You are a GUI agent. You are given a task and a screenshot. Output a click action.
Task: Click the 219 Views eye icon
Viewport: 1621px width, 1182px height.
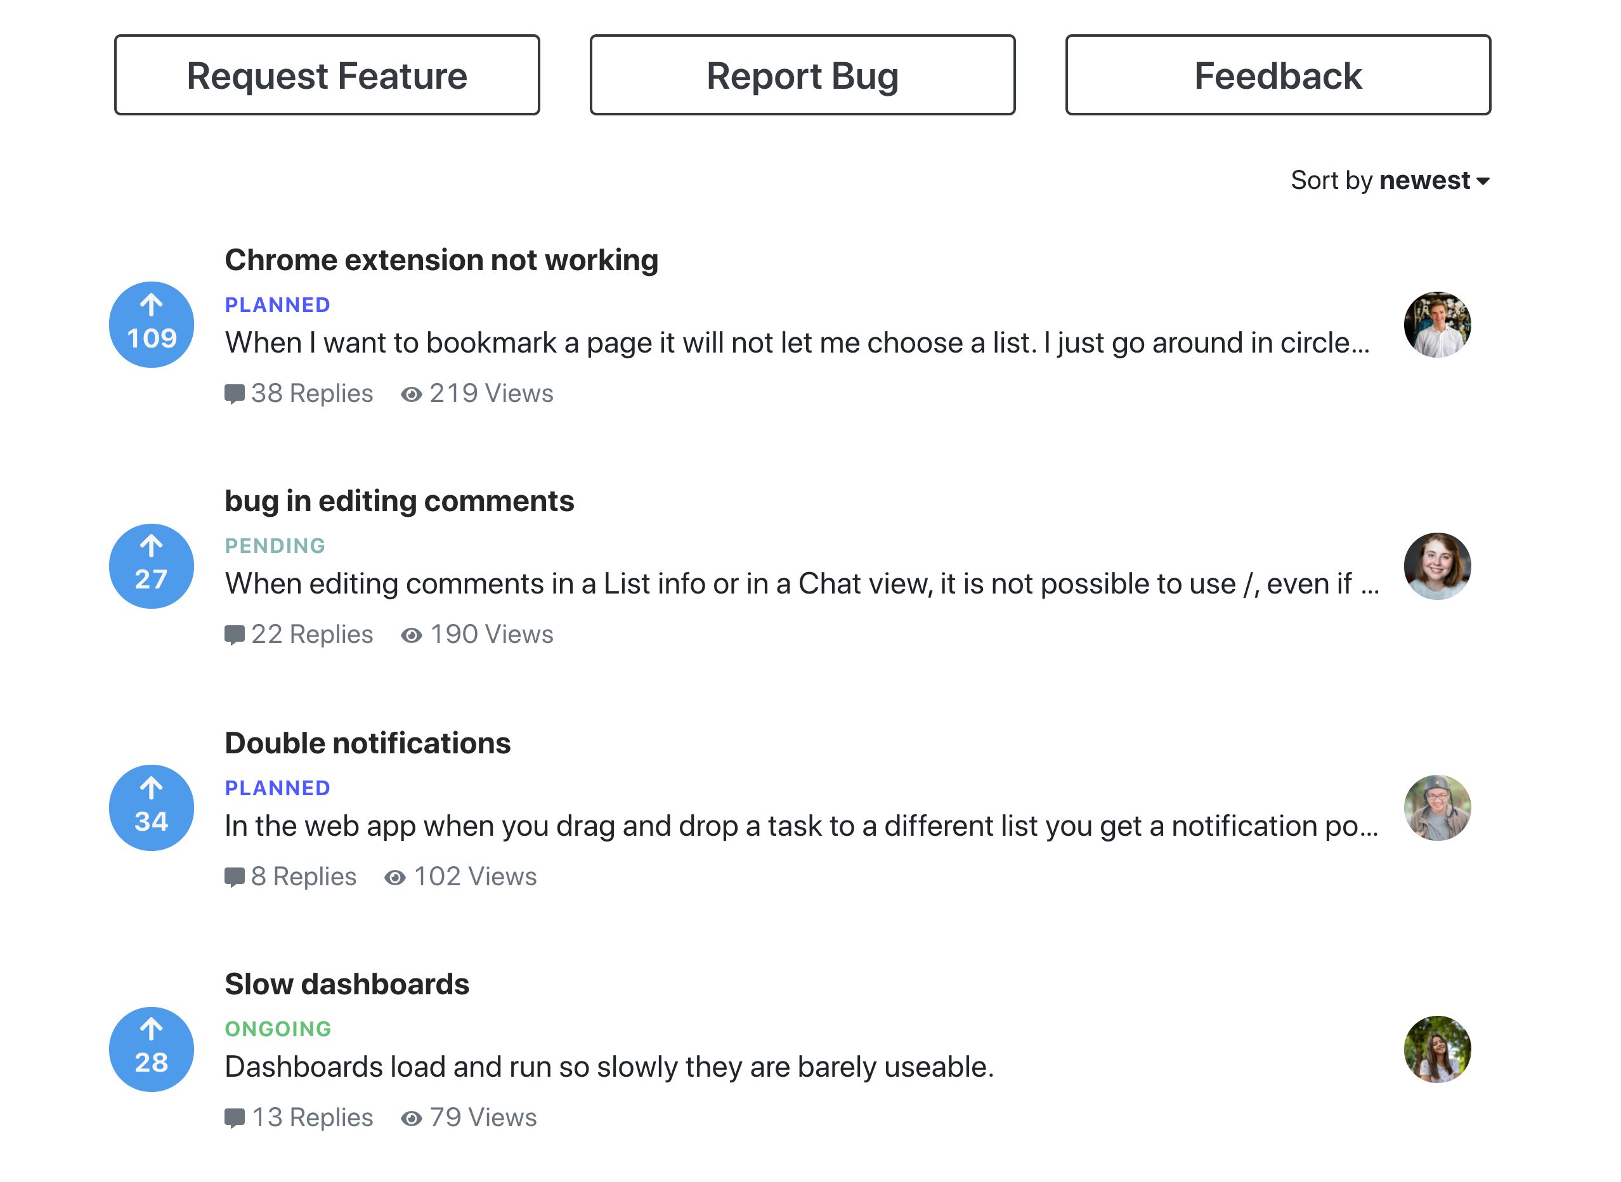tap(411, 394)
